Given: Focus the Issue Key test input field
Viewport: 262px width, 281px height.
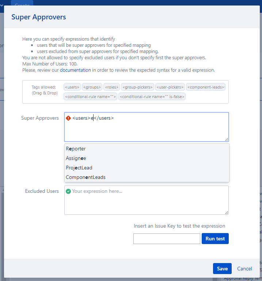Looking at the screenshot, I should [167, 239].
